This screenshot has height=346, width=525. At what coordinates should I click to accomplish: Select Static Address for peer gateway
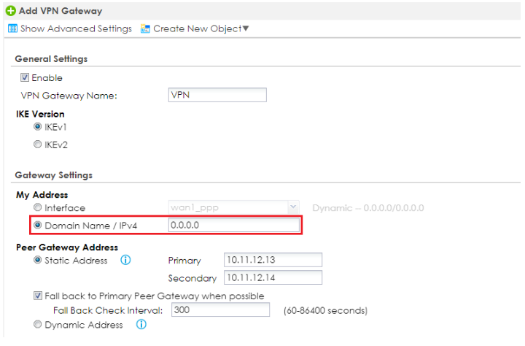point(38,261)
